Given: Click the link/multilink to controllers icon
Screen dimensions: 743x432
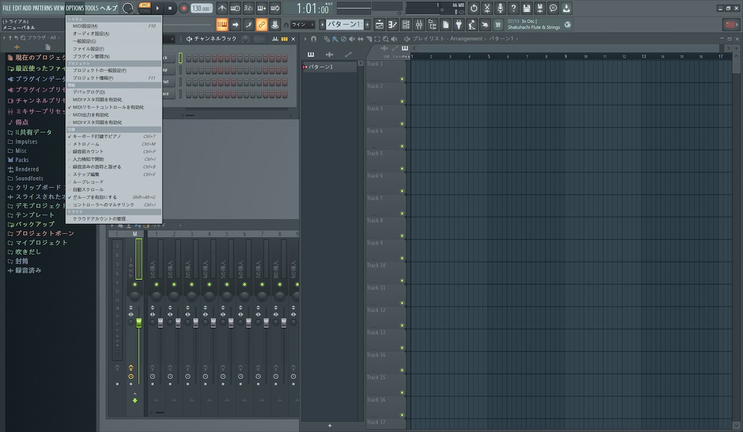Looking at the screenshot, I should tap(261, 24).
